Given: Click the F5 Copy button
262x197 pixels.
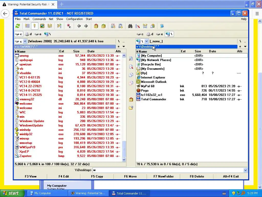Looking at the screenshot, I should (x=97, y=176).
